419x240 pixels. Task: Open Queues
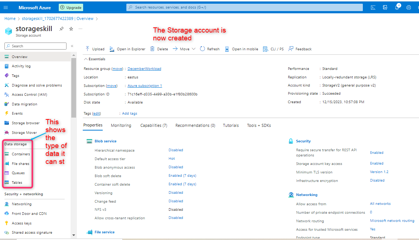click(x=17, y=173)
